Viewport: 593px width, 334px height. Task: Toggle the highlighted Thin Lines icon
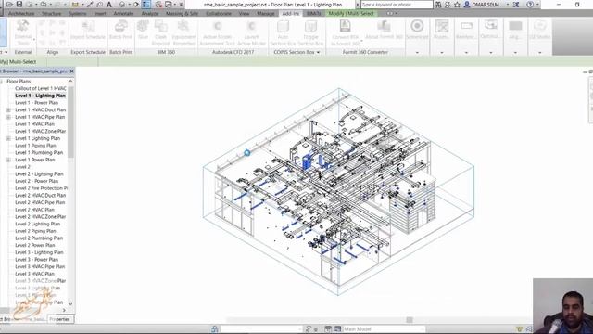(x=146, y=5)
